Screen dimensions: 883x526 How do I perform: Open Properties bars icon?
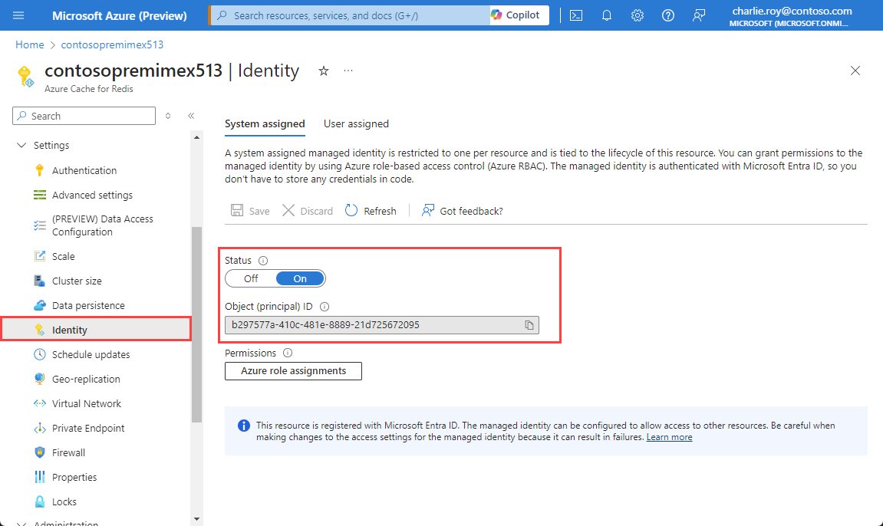39,477
